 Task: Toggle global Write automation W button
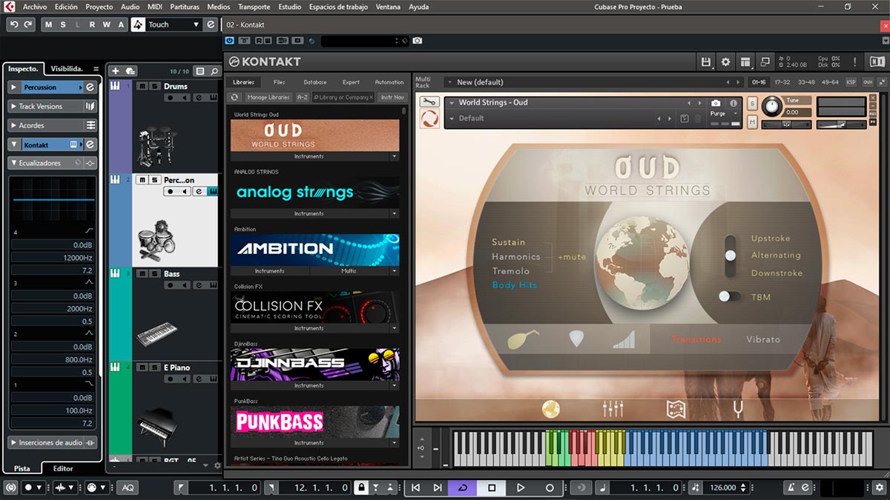pos(108,24)
